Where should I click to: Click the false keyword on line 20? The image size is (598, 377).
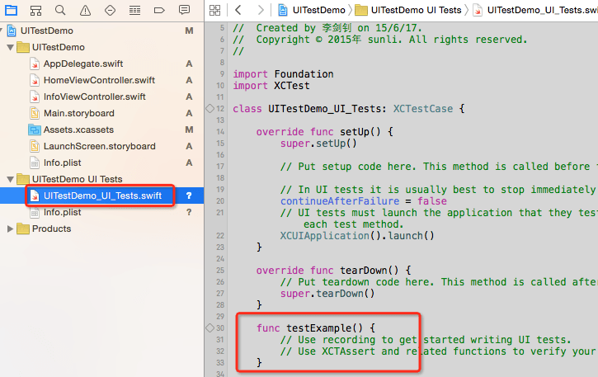pos(432,201)
